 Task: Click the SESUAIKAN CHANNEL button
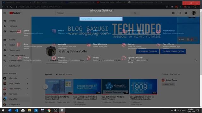pos(148,51)
